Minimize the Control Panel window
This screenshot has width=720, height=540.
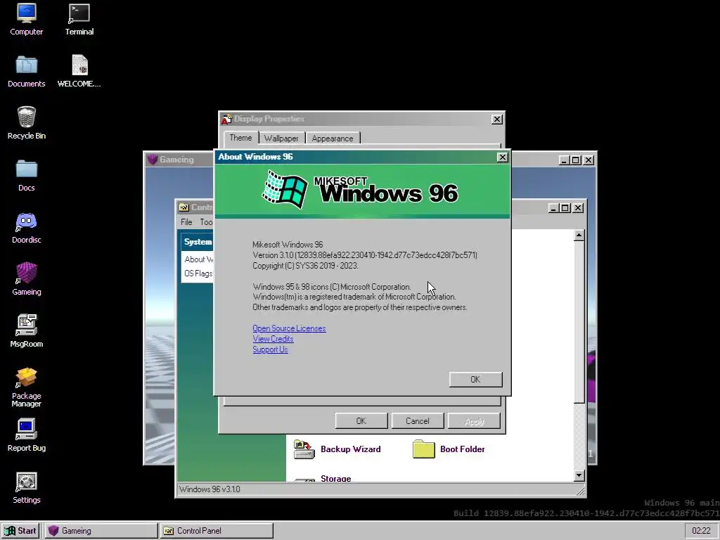point(553,208)
